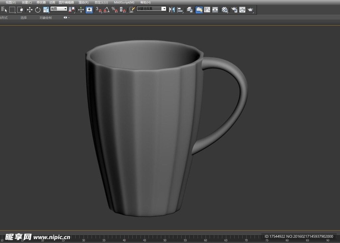Image resolution: width=340 pixels, height=243 pixels.
Task: Activate the Select and Rotate tool
Action: [x=38, y=10]
